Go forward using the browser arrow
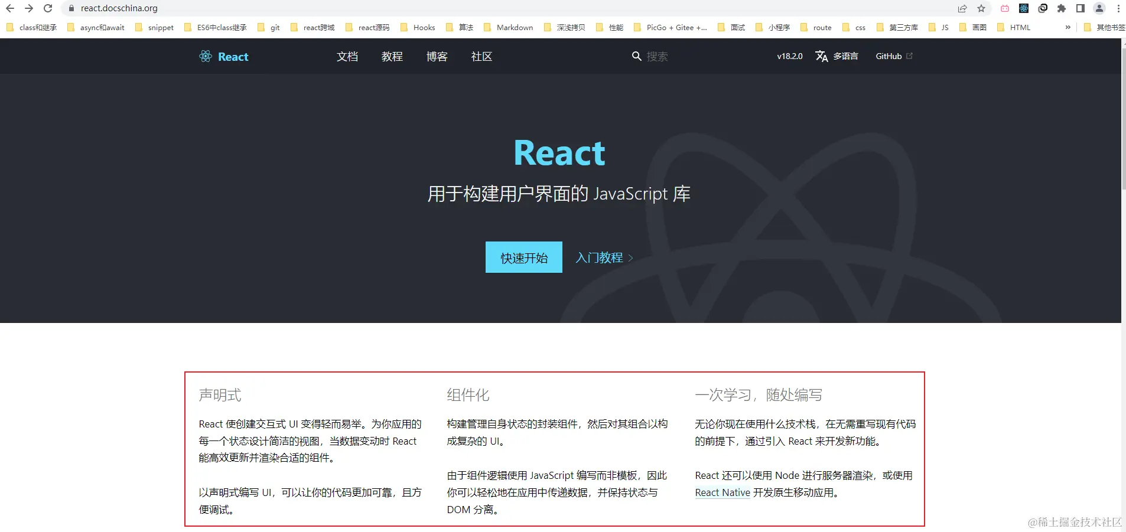This screenshot has height=532, width=1126. [x=29, y=8]
